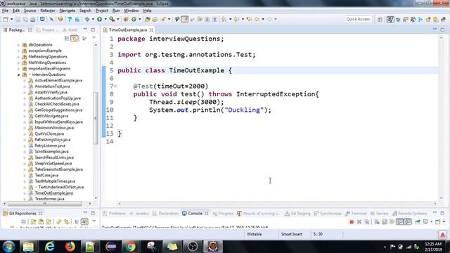Open the Package Explorer view menu arrow
Screen dimensions: 450x253
94,38
